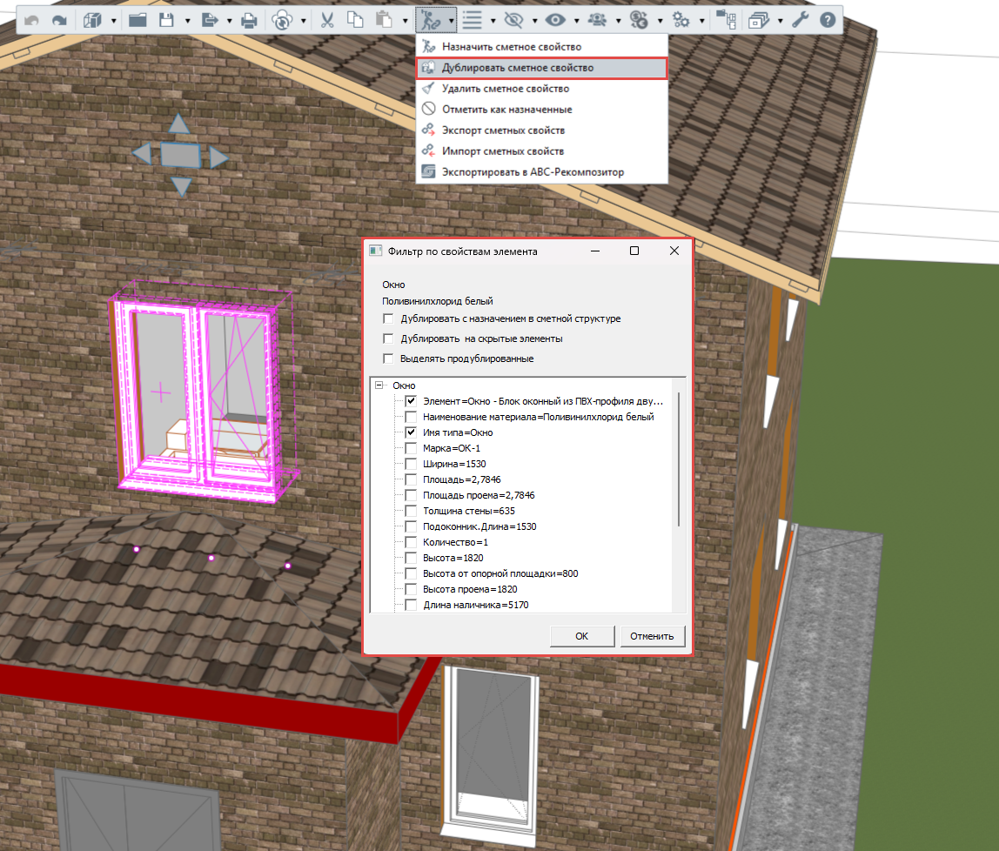Screen dimensions: 999x851
Task: Tick the 'Марка=ОК-1' property checkbox
Action: (411, 448)
